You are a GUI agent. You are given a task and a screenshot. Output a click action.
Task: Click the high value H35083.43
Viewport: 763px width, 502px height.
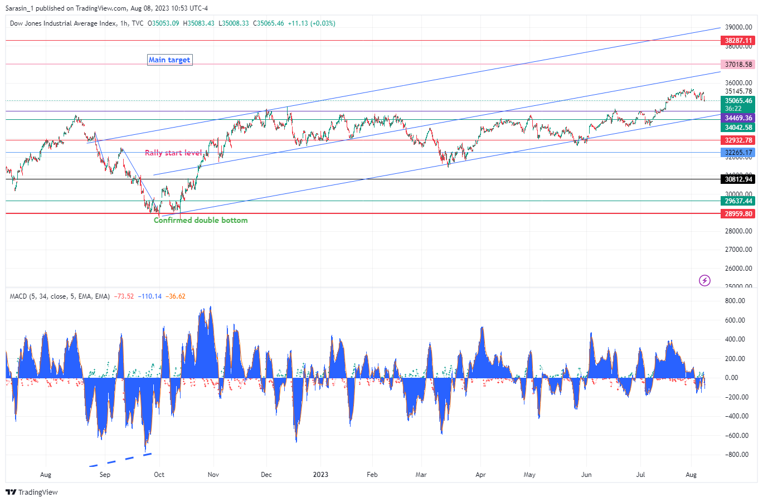(198, 23)
